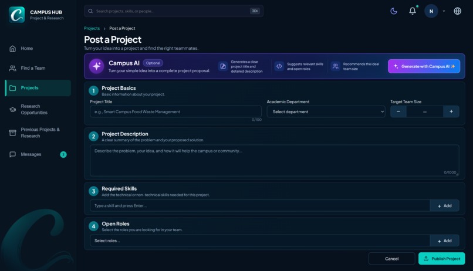Open Select department dropdown

coord(326,111)
